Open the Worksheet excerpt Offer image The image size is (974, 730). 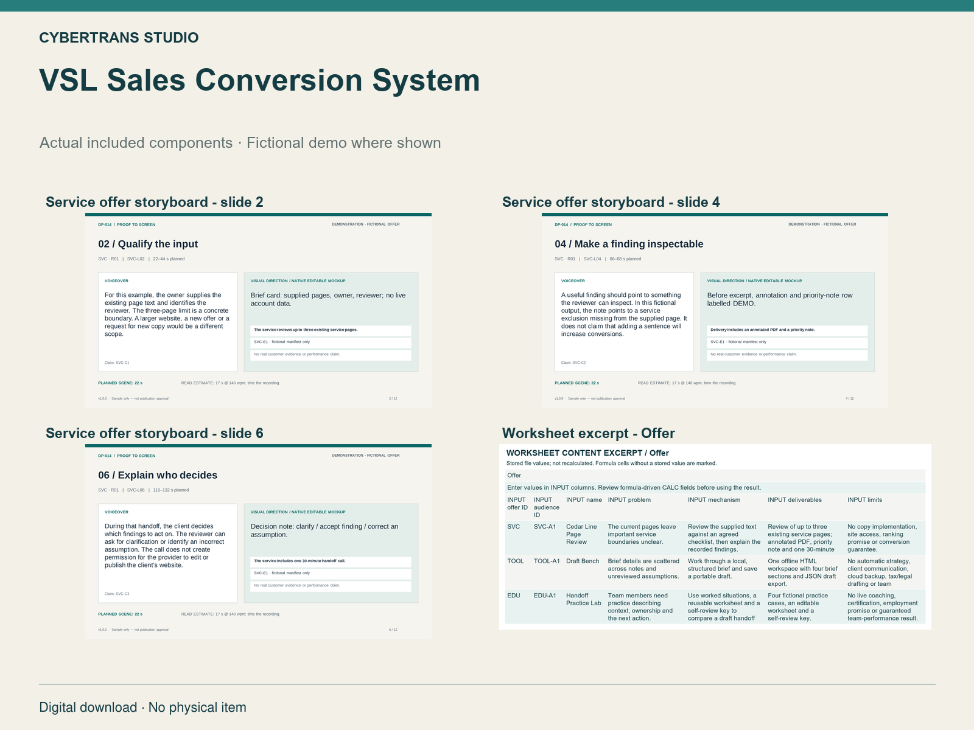click(715, 537)
